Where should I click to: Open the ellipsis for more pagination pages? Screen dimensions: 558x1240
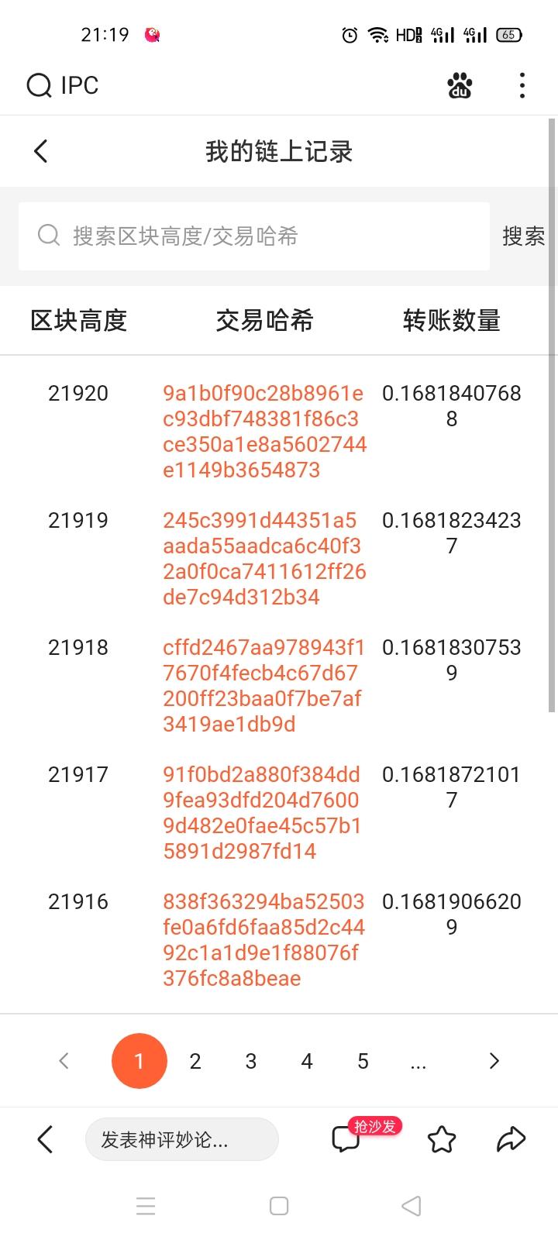coord(418,1061)
